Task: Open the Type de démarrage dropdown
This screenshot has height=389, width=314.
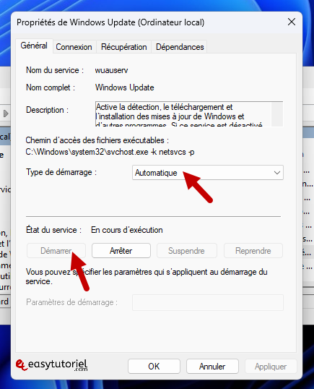Action: [208, 173]
